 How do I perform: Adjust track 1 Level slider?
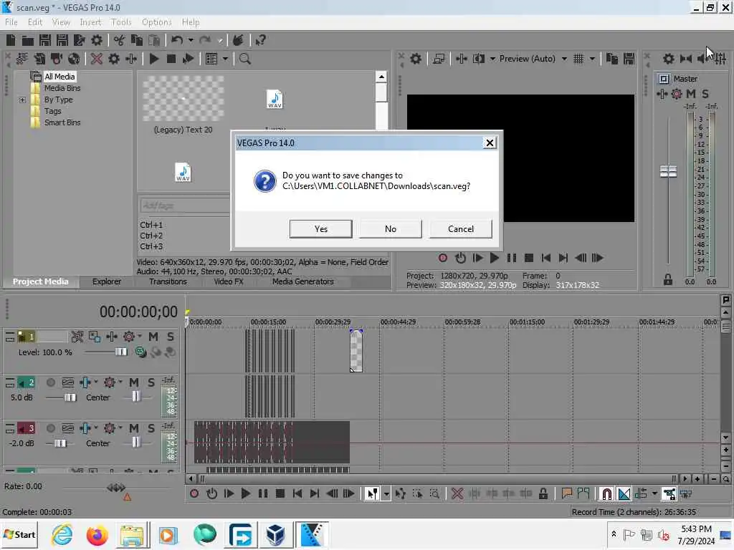tap(120, 352)
